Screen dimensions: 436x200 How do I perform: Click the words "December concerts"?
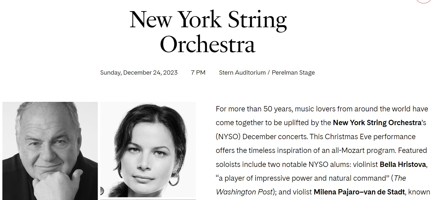(x=274, y=137)
